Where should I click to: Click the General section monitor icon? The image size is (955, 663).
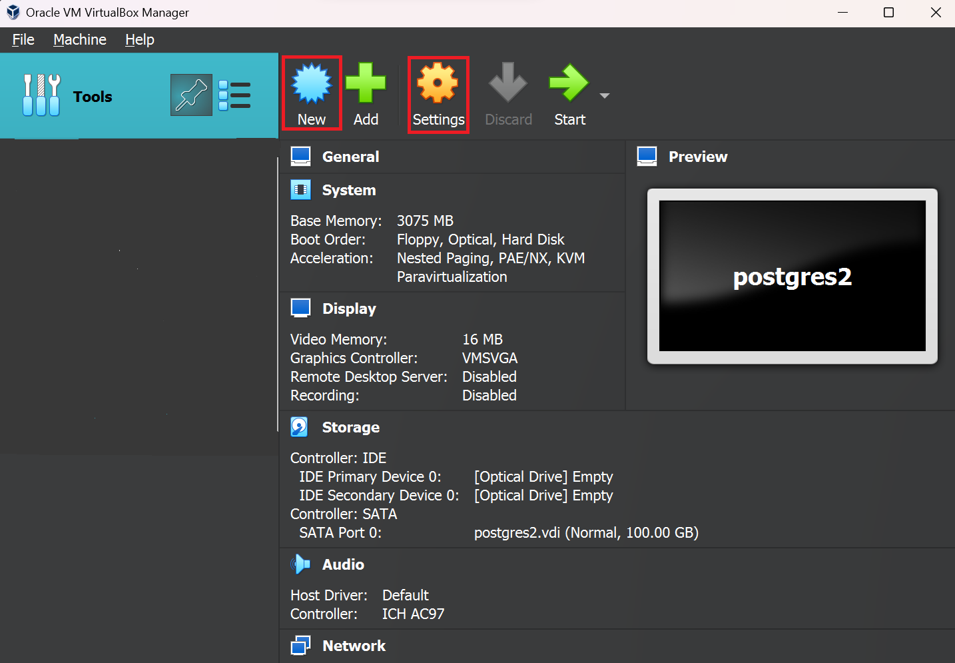pyautogui.click(x=301, y=157)
